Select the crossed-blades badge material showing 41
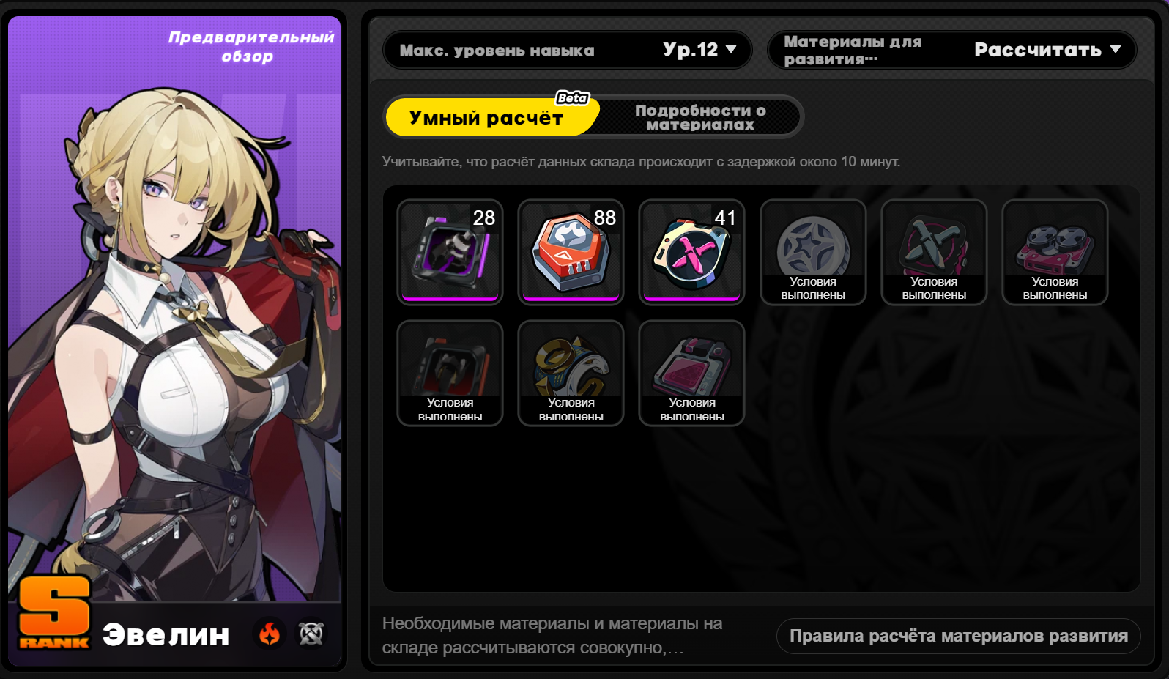Viewport: 1169px width, 679px height. click(x=691, y=252)
